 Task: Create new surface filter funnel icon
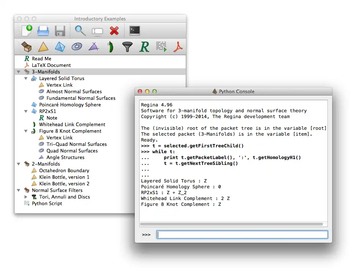(127, 47)
